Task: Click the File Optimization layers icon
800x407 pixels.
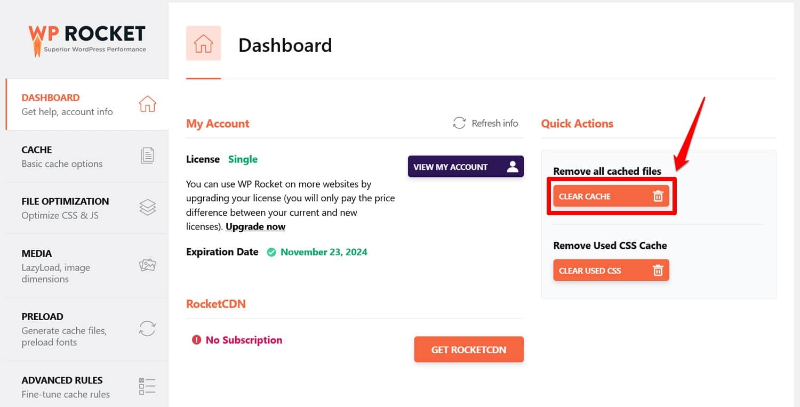Action: [147, 207]
